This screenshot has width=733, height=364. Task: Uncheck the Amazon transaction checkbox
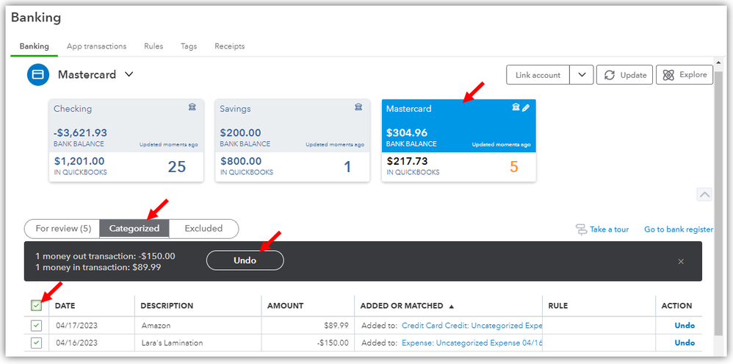tap(36, 326)
